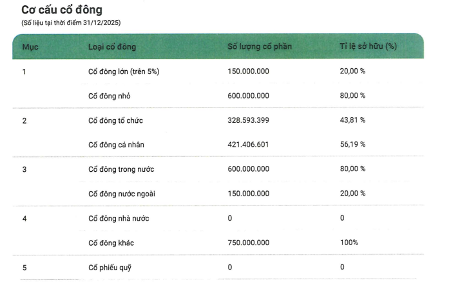451x285 pixels.
Task: Select the 'Cổ đông lớn (trên 5%)' row
Action: 218,71
